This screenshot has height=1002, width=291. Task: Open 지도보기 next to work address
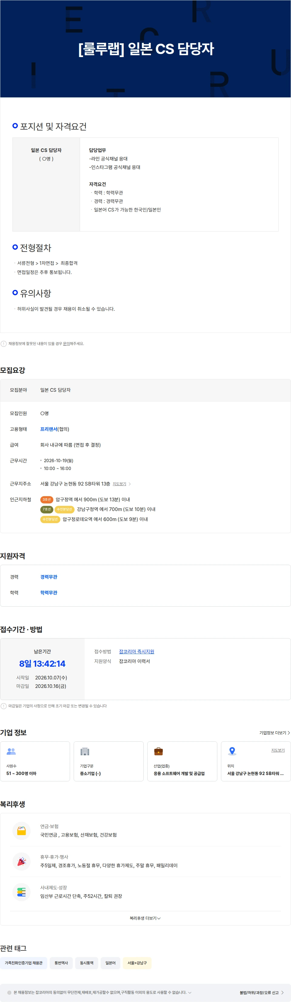pos(119,484)
